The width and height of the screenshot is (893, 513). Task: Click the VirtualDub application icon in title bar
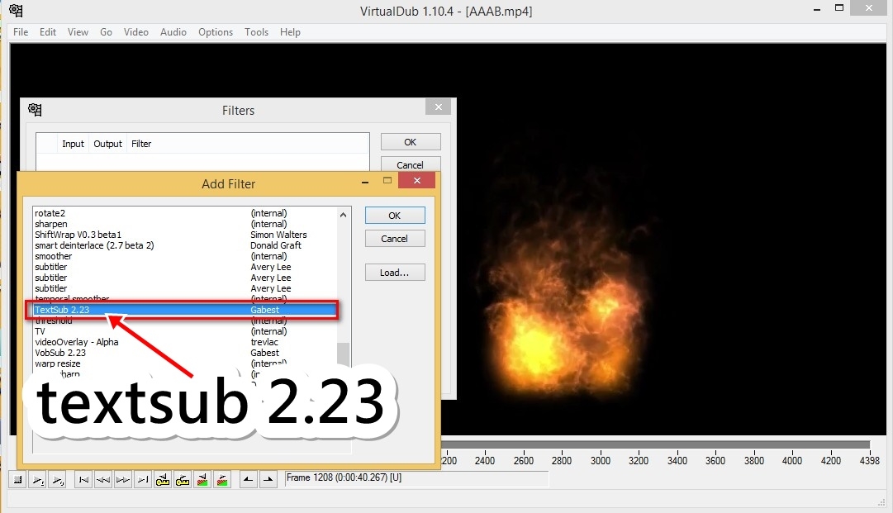[16, 10]
